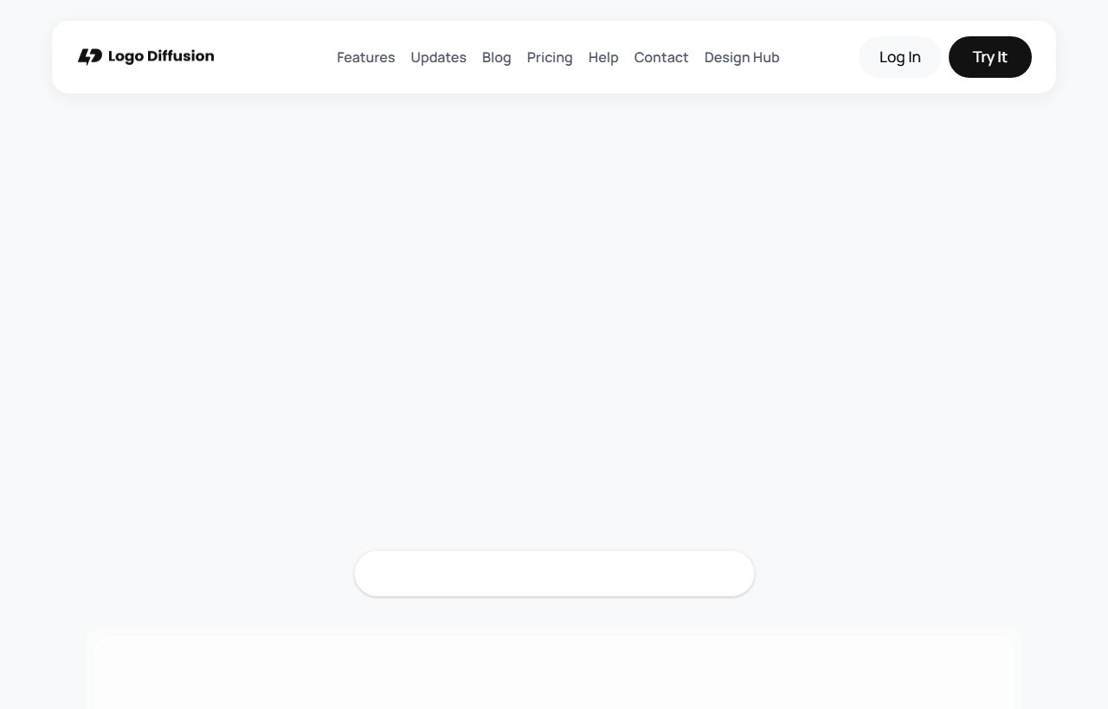Viewport: 1108px width, 709px height.
Task: Open the Design Hub link
Action: (742, 57)
